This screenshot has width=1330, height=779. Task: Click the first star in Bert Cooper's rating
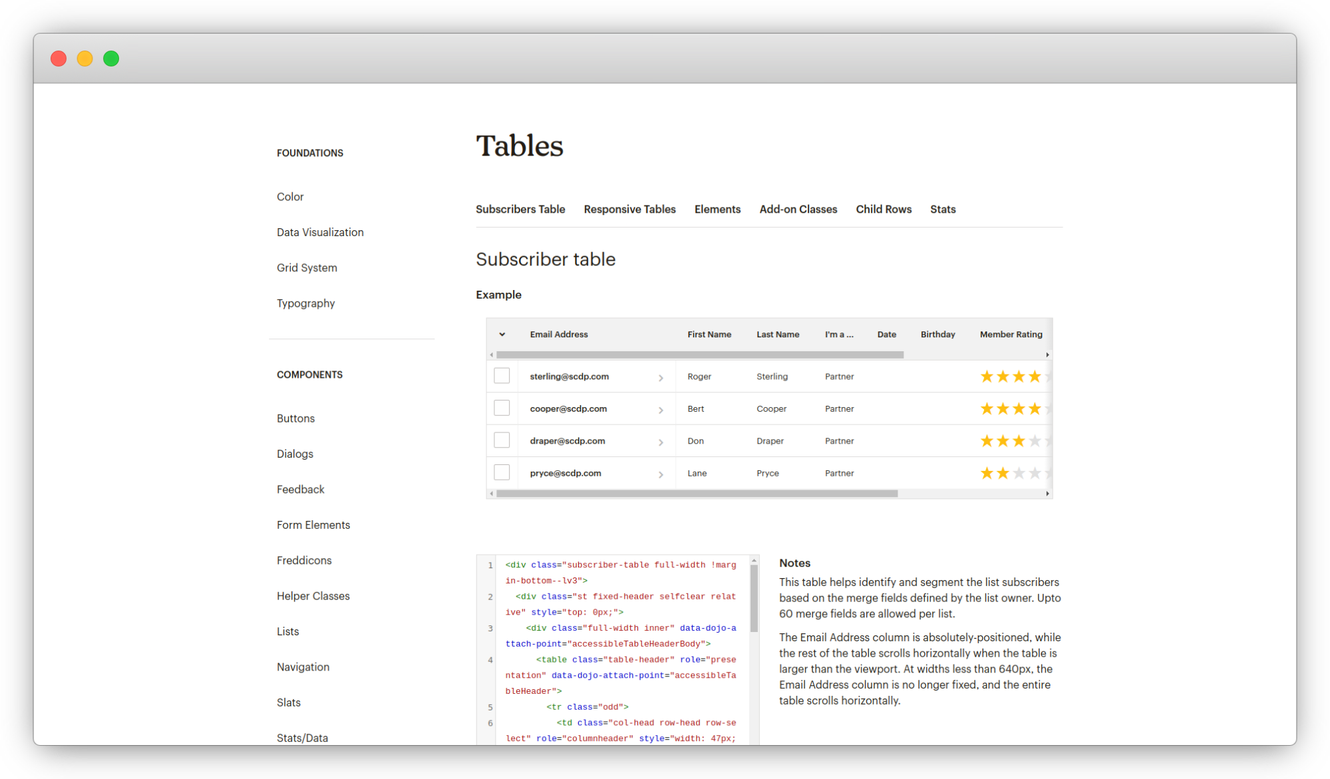click(x=987, y=408)
